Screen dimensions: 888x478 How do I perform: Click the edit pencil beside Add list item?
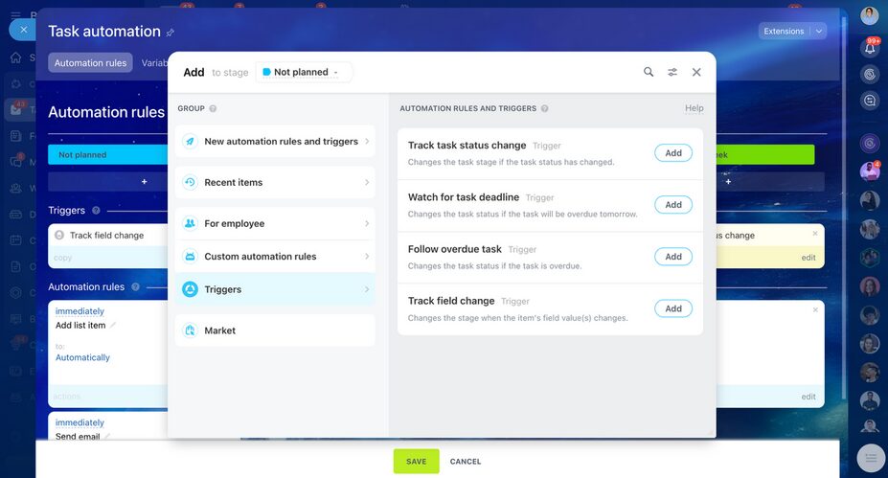click(x=113, y=326)
